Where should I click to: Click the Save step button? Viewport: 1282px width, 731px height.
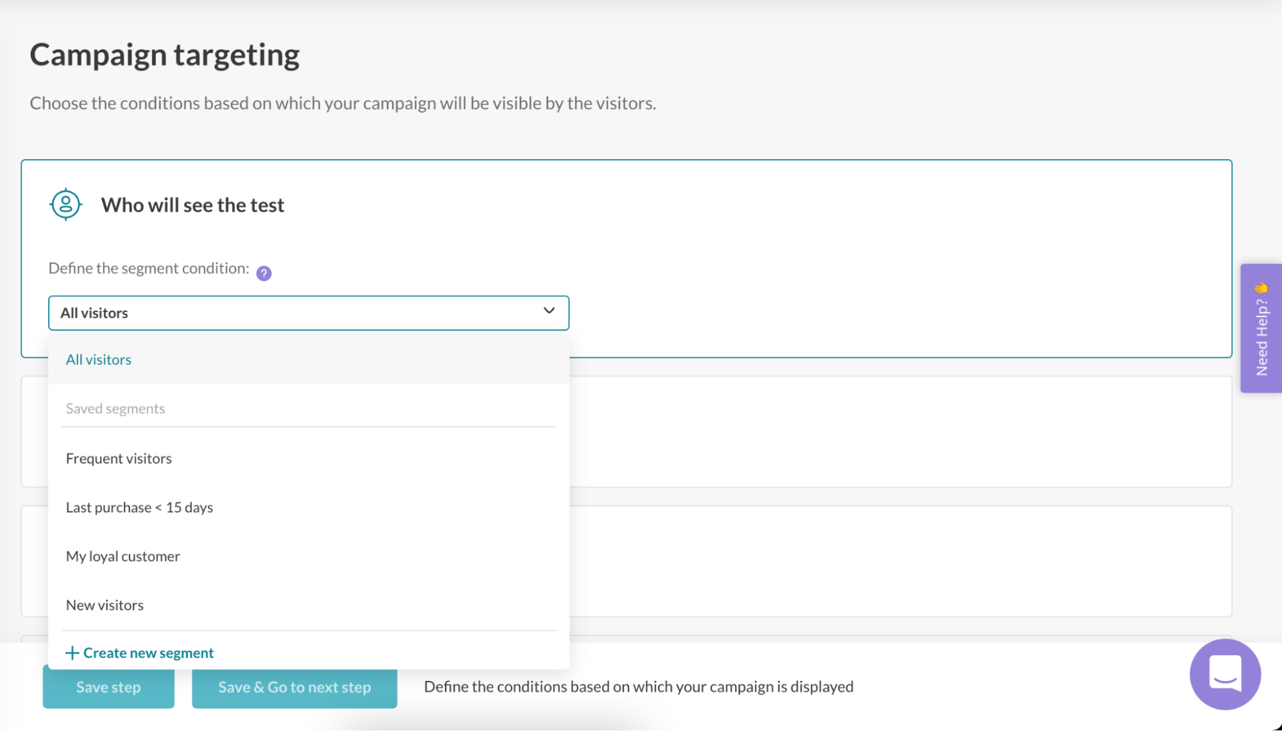[108, 687]
